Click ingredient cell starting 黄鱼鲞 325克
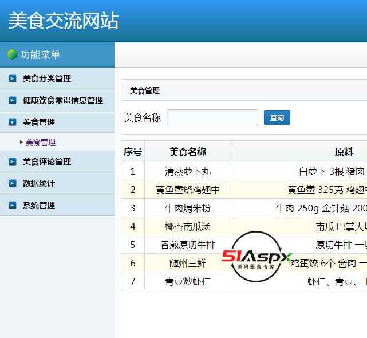 (x=299, y=190)
